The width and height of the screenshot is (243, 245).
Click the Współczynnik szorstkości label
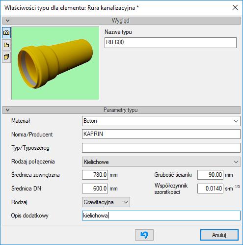[171, 189]
